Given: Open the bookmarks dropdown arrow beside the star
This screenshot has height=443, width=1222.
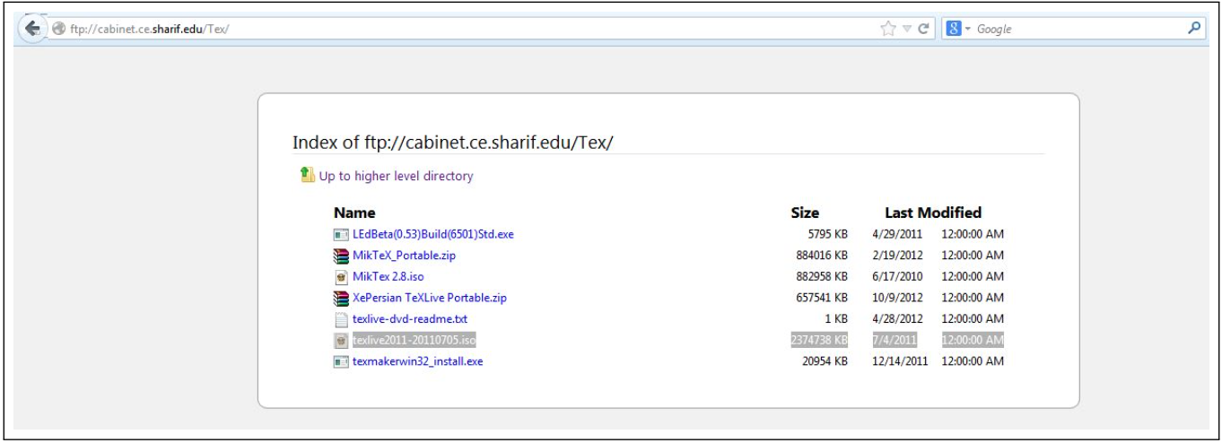Looking at the screenshot, I should (x=907, y=30).
